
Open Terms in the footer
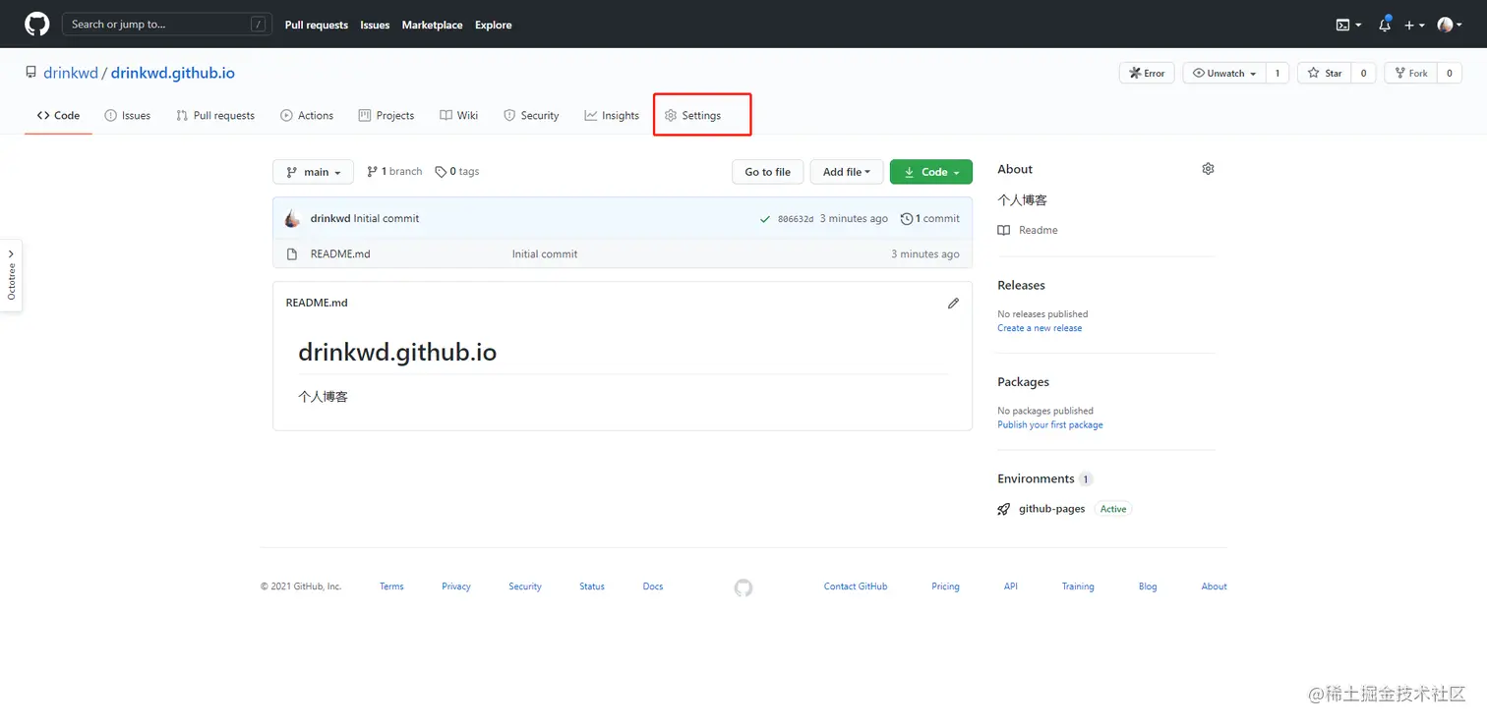tap(391, 586)
